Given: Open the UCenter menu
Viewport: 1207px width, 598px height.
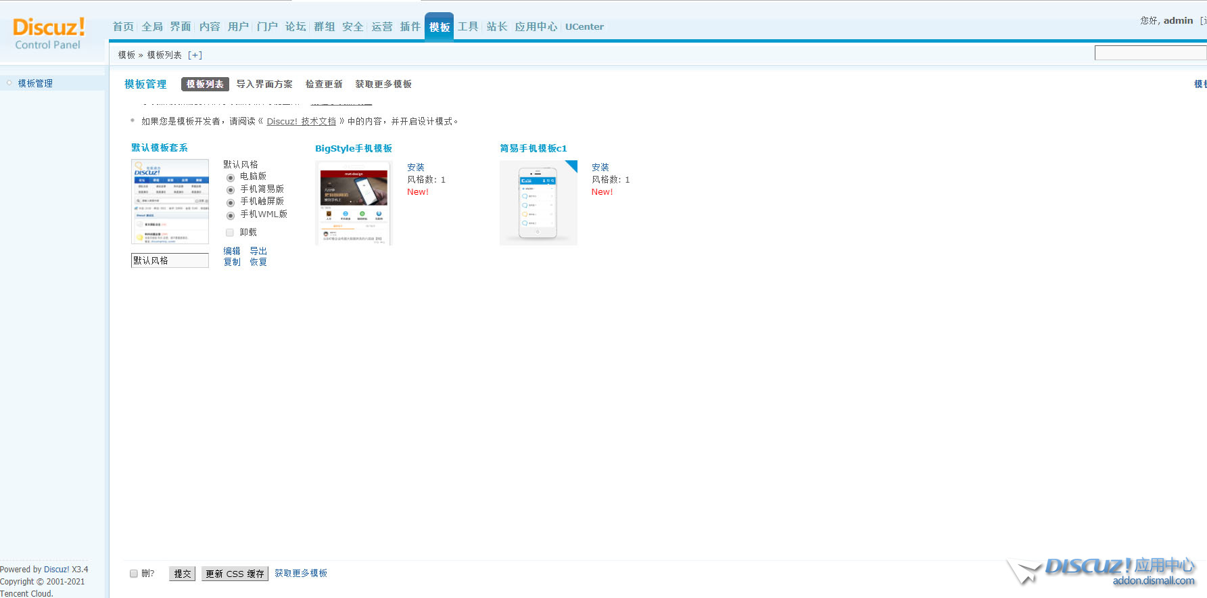Looking at the screenshot, I should pyautogui.click(x=584, y=26).
